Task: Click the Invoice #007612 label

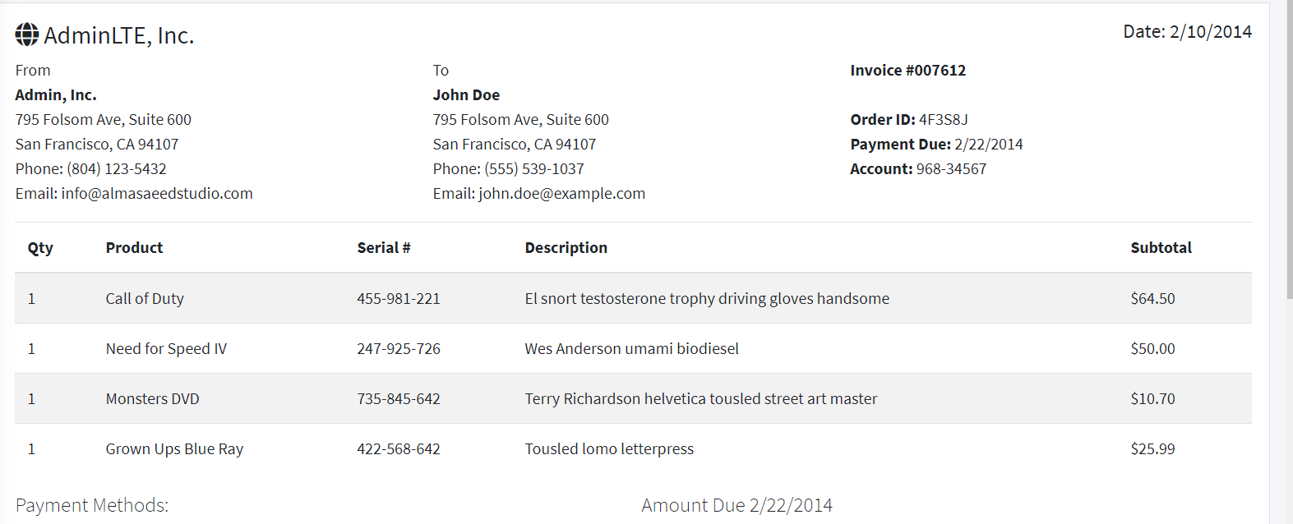Action: 908,70
